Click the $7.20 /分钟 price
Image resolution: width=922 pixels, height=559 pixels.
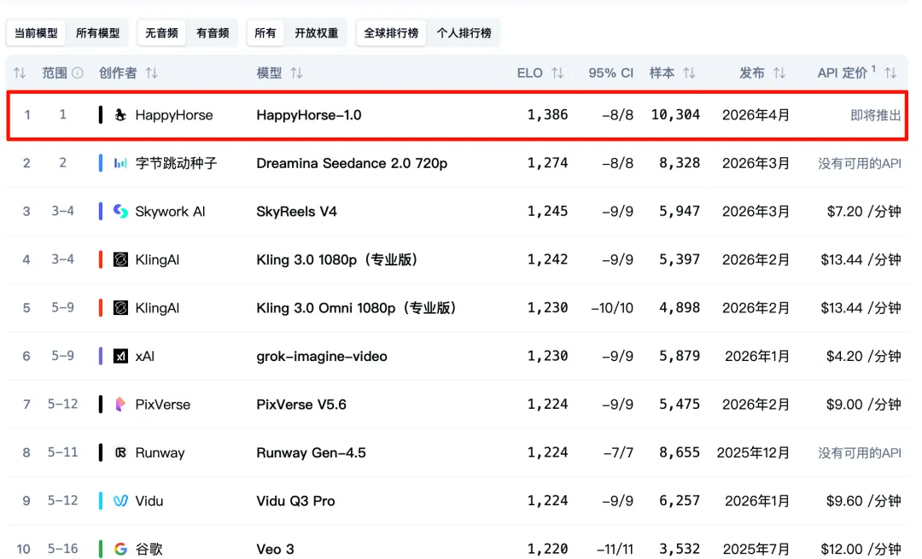click(x=864, y=211)
